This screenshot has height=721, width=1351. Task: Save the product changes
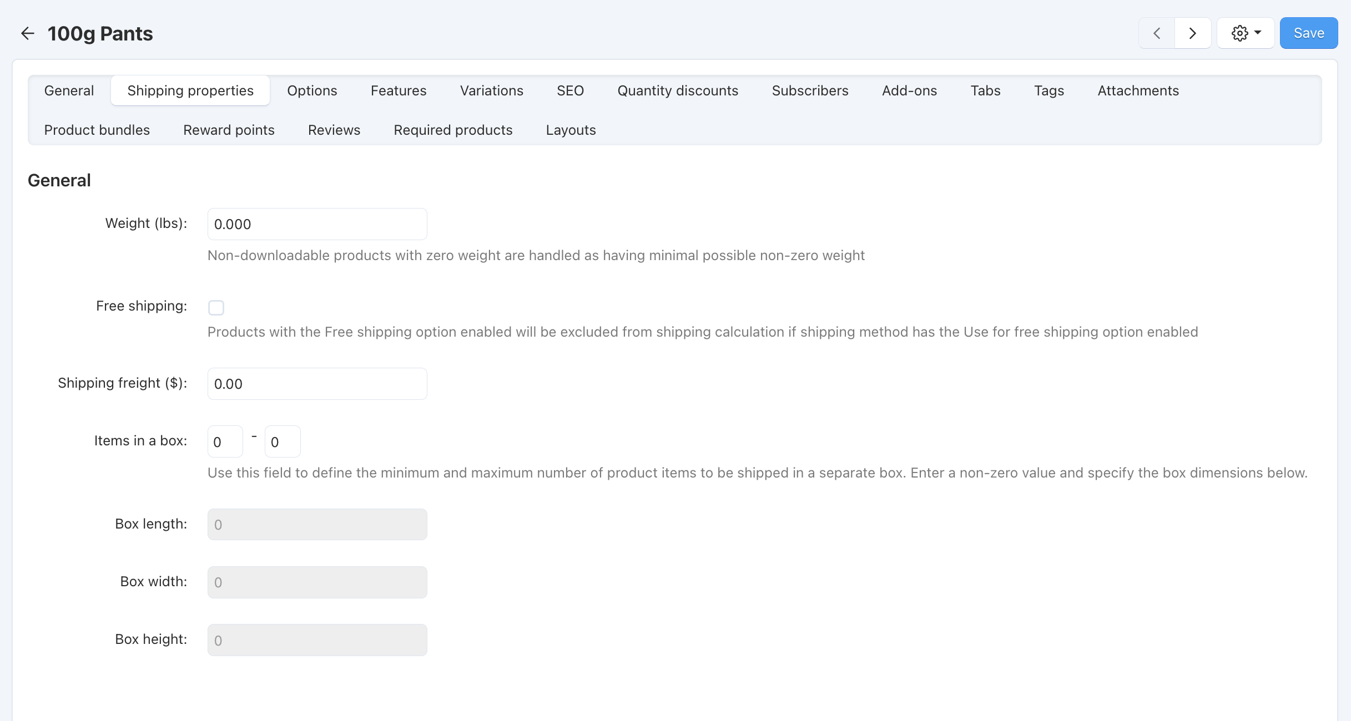pos(1309,33)
